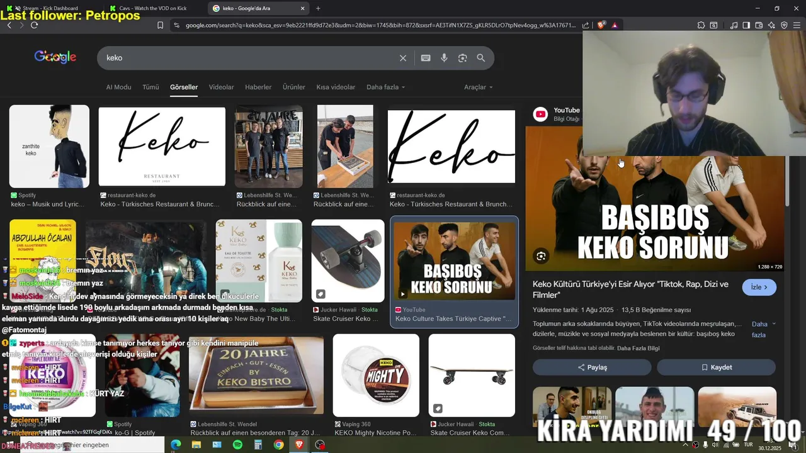Viewport: 806px width, 453px height.
Task: Select the Videolar results tab
Action: 221,87
